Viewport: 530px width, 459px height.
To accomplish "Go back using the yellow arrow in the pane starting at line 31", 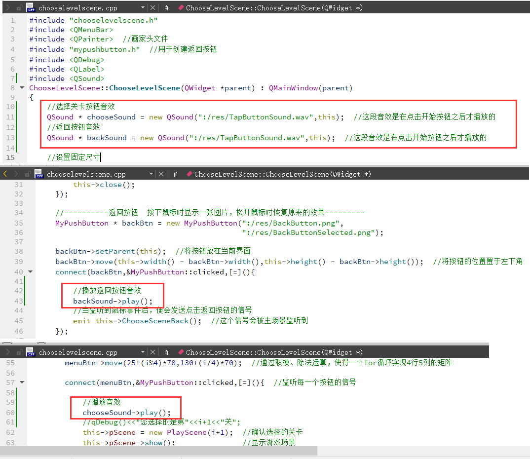I will click(5, 174).
